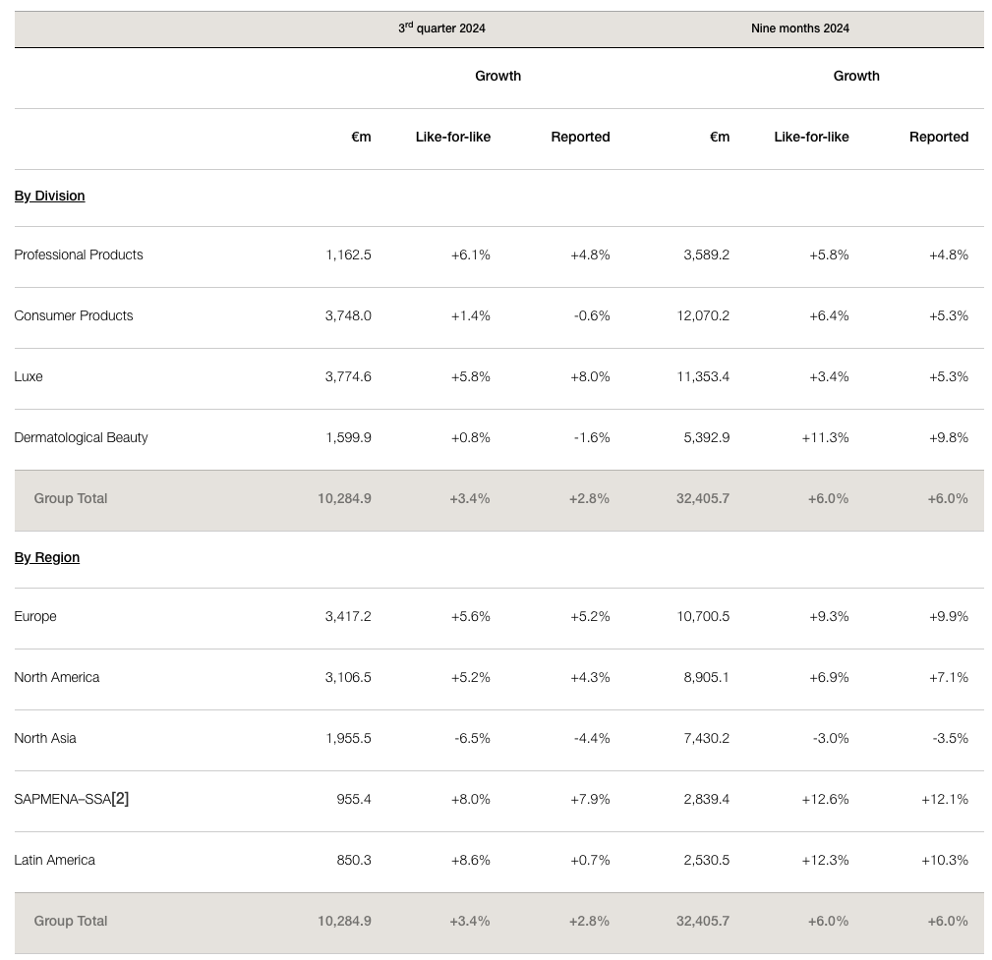Click North Asia like-for-like value -6.5%

coord(472,738)
